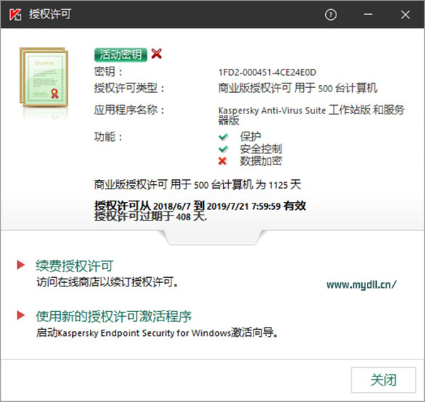Click the feature text 保护
The width and height of the screenshot is (425, 402).
click(x=250, y=137)
